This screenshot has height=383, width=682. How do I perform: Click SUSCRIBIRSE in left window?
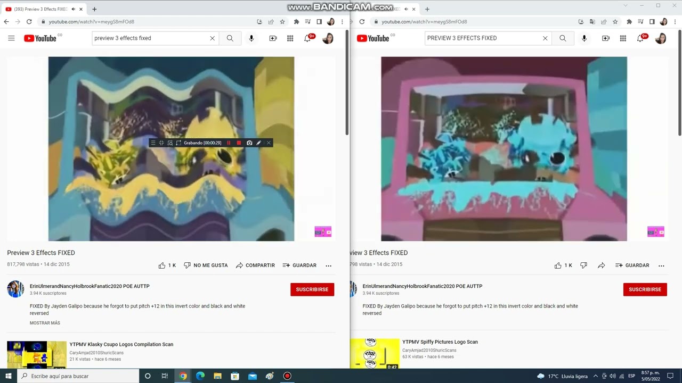(312, 289)
